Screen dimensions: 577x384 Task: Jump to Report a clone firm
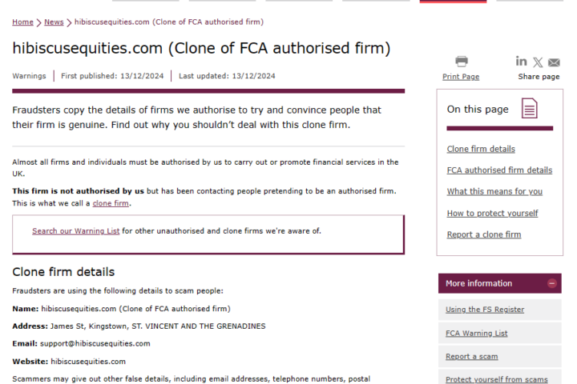(x=484, y=234)
